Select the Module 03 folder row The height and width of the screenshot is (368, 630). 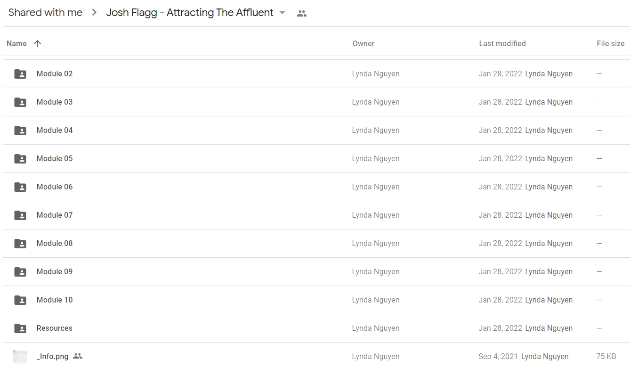316,102
